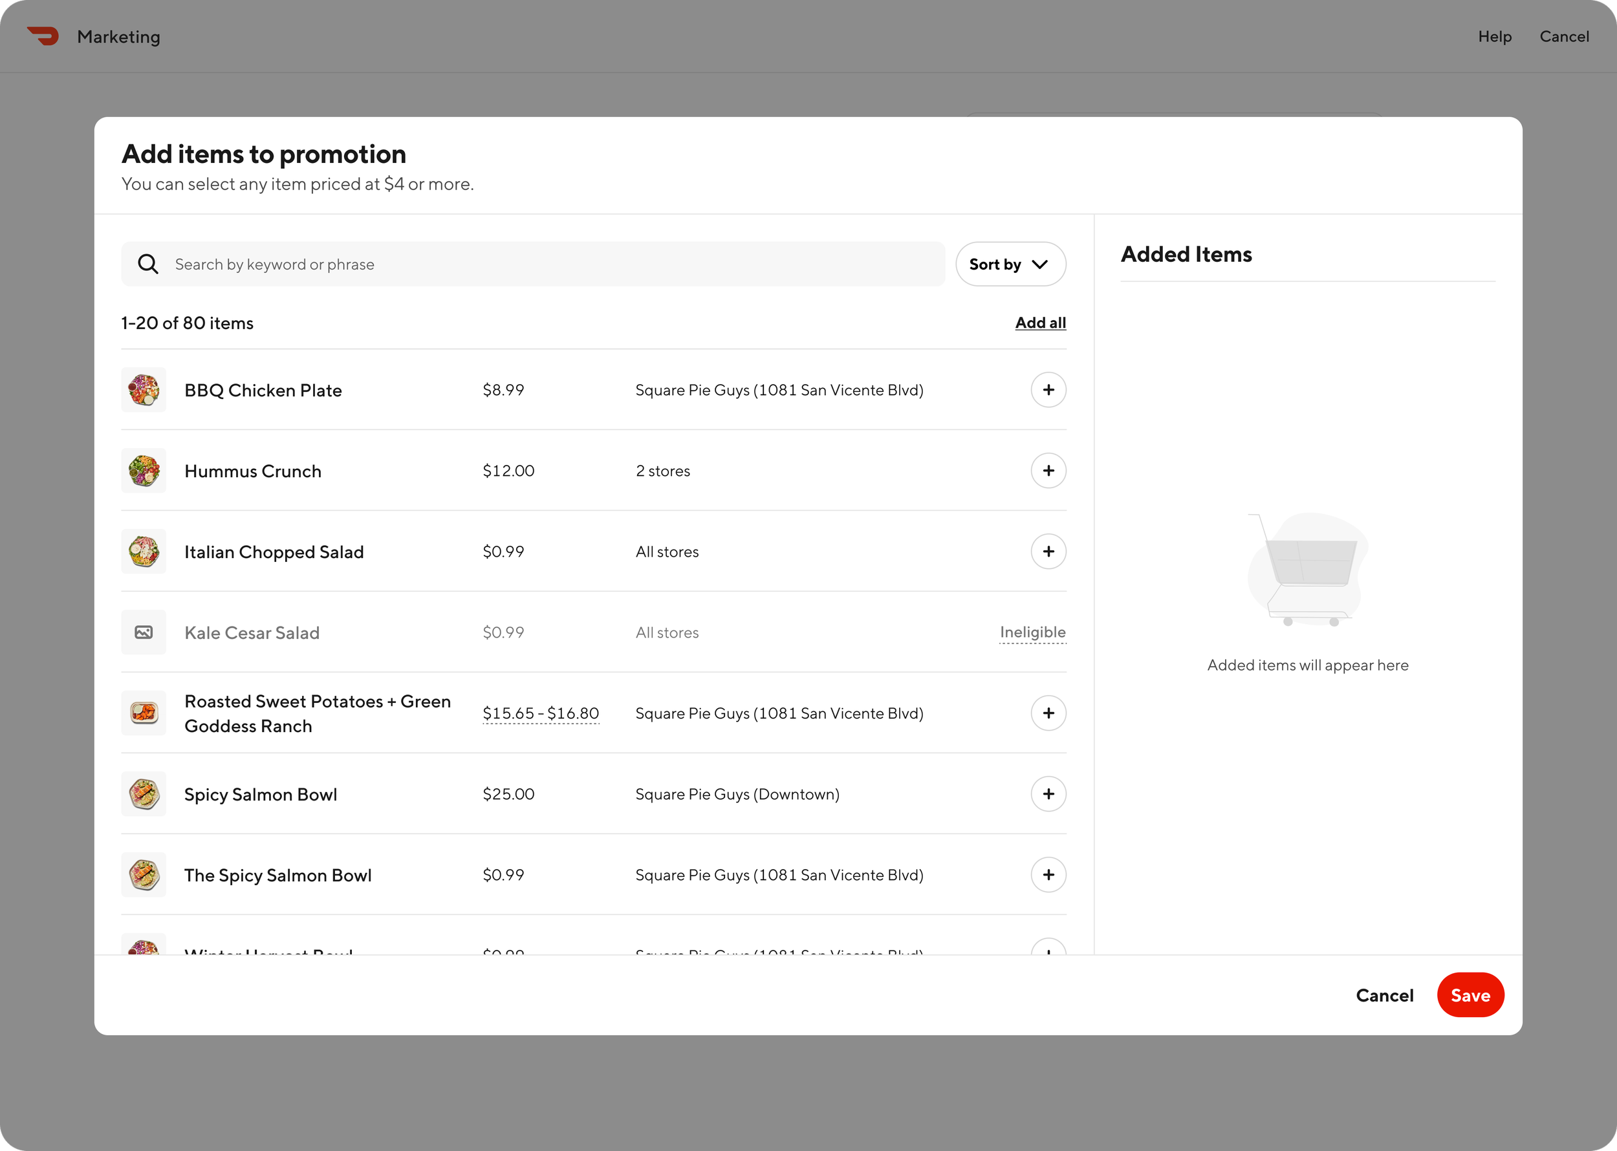The image size is (1617, 1151).
Task: Click plus icon for Hummus Crunch
Action: 1048,471
